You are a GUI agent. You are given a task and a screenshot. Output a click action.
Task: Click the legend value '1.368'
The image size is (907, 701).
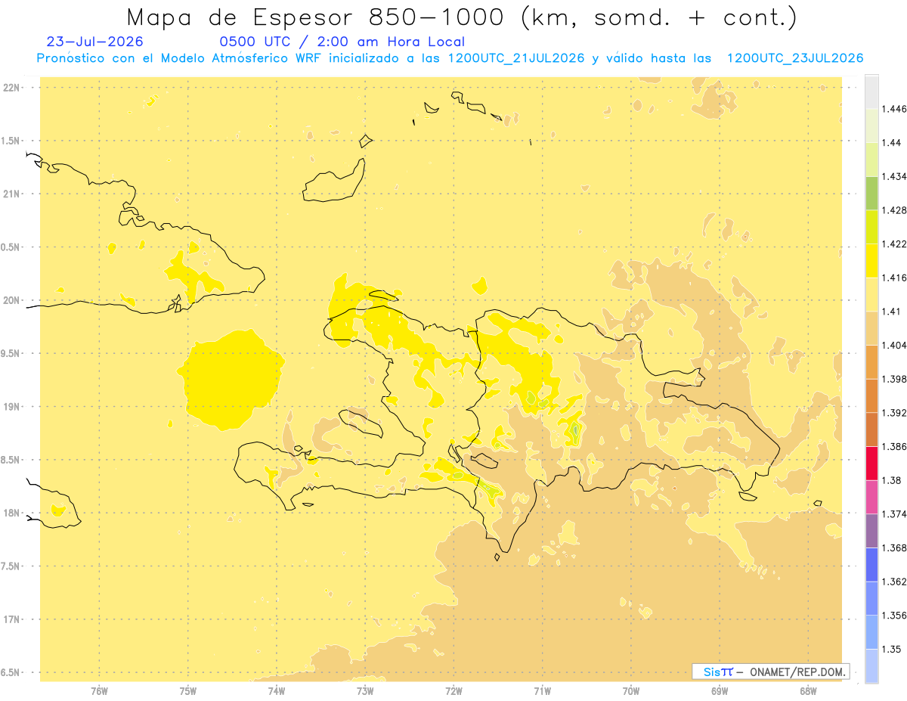(893, 547)
